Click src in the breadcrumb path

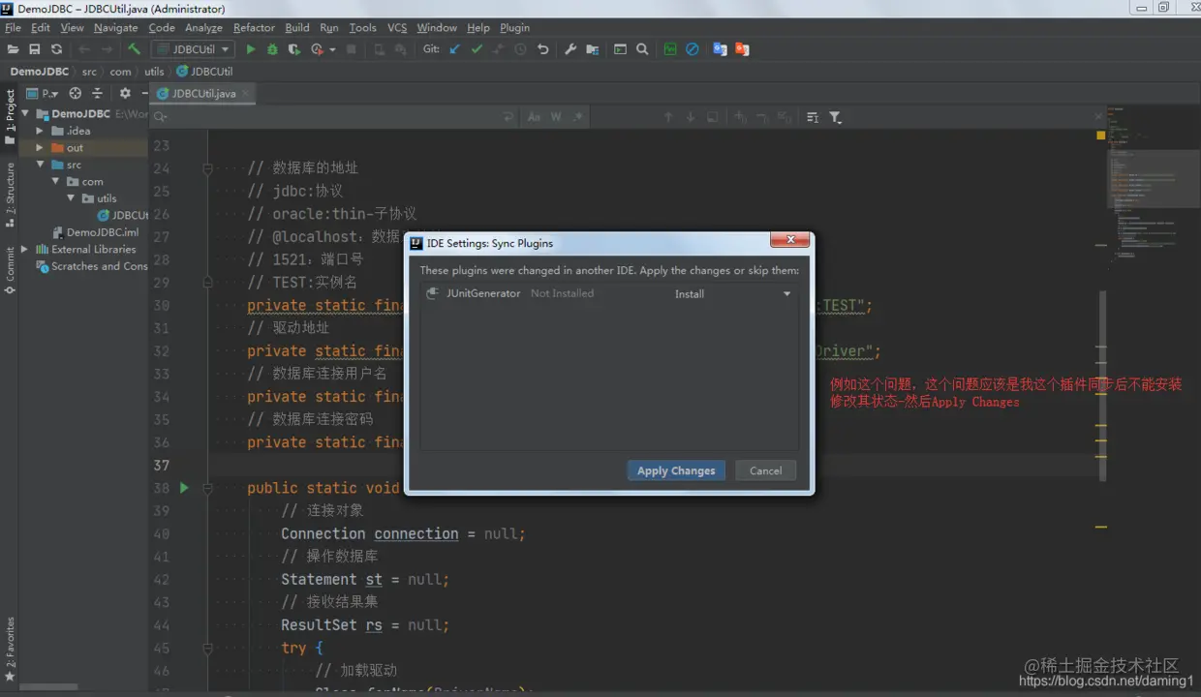tap(89, 72)
